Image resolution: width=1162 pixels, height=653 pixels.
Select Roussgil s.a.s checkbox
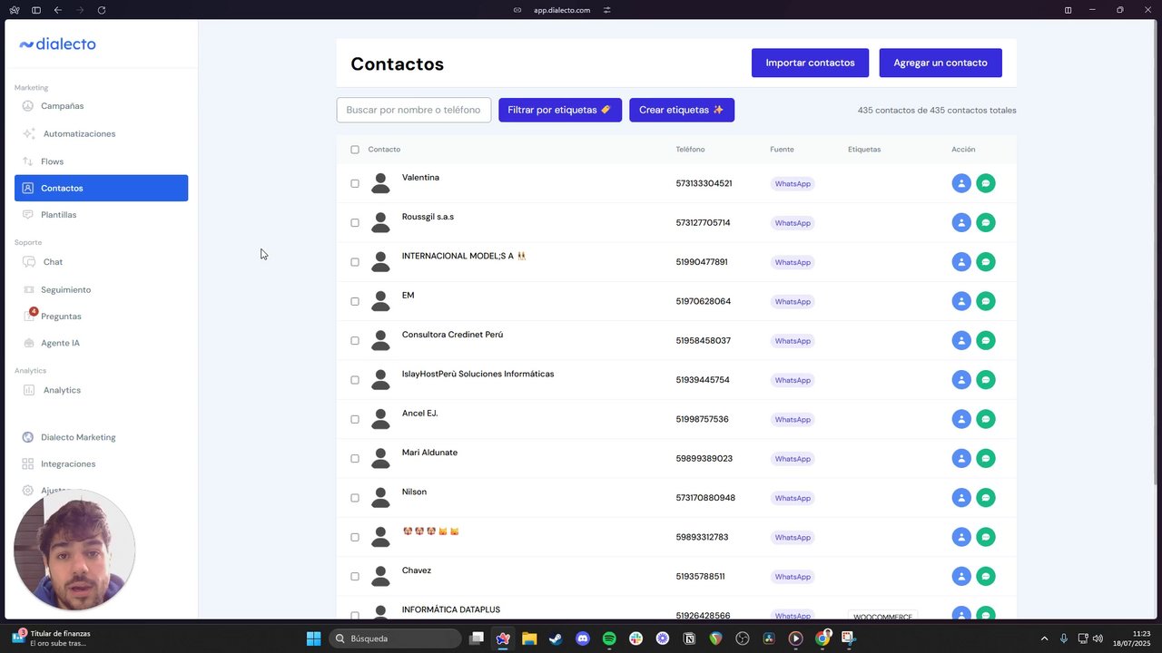click(355, 222)
